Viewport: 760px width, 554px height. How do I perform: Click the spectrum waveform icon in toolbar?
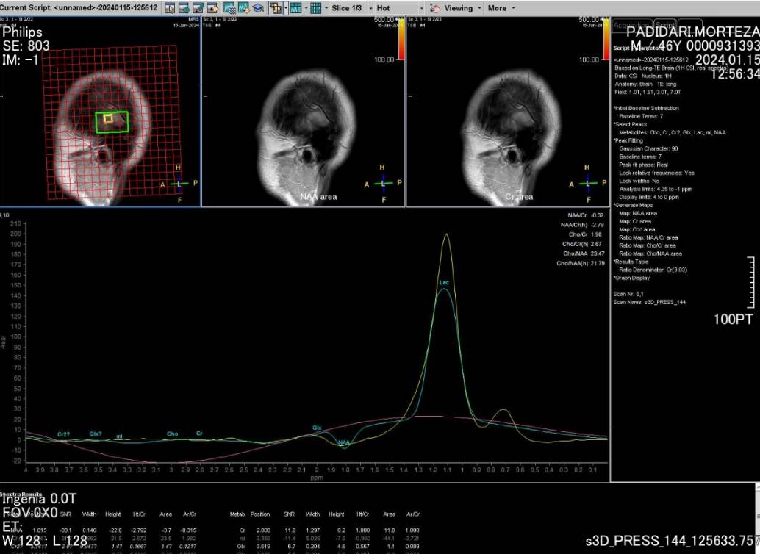pos(229,8)
